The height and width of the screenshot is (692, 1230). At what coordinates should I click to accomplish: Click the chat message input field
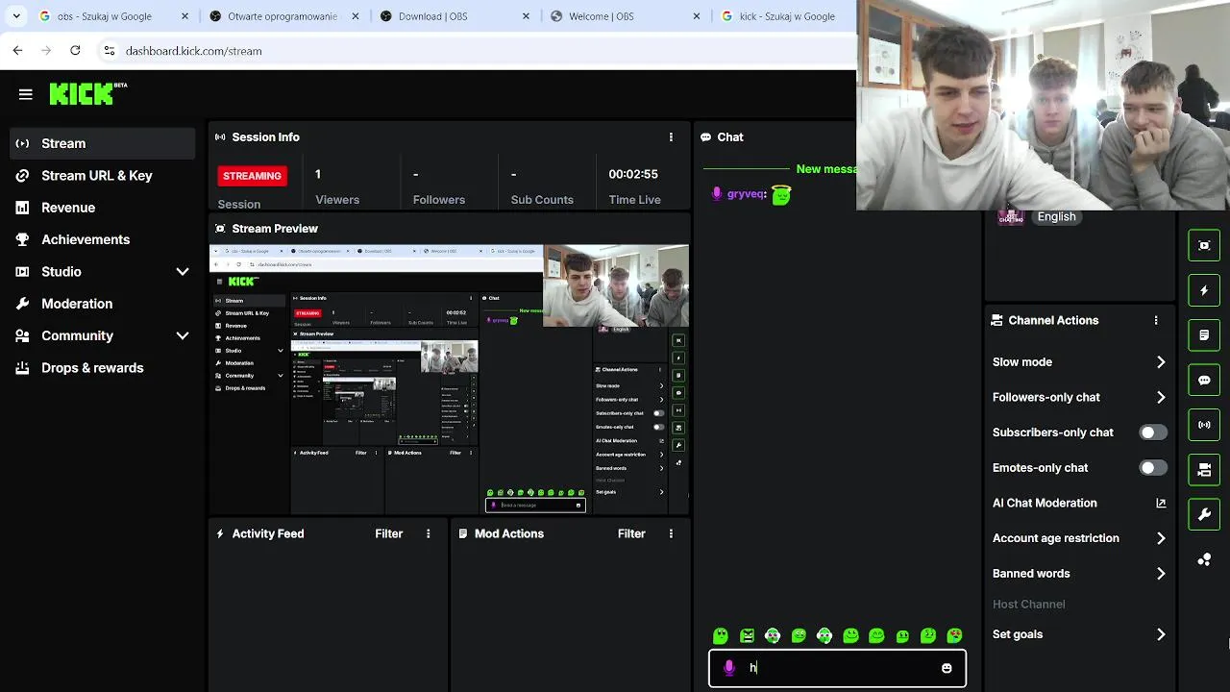click(837, 668)
